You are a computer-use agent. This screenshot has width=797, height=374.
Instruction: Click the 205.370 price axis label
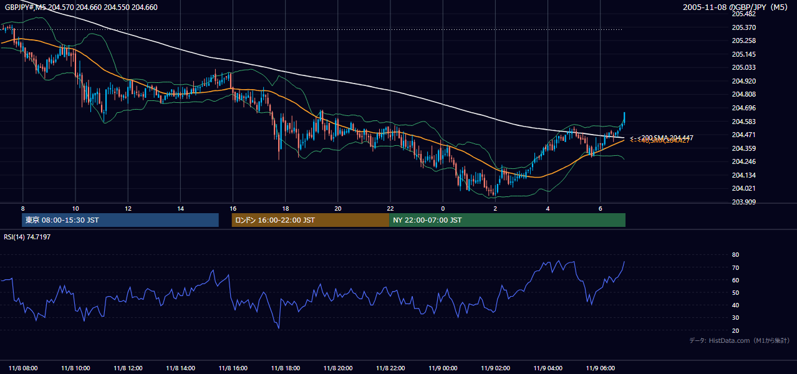743,27
